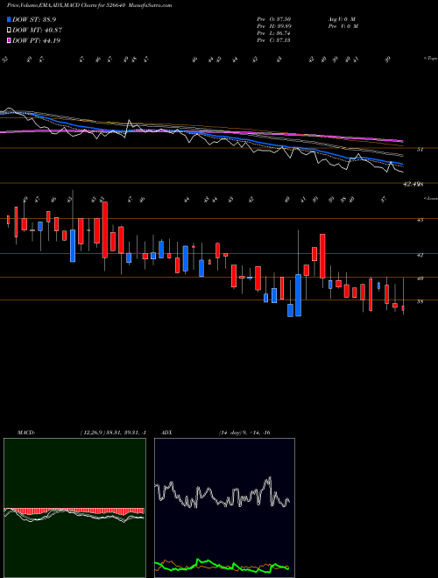Click the tallest red candlestick near 45
The height and width of the screenshot is (578, 438).
pos(105,229)
